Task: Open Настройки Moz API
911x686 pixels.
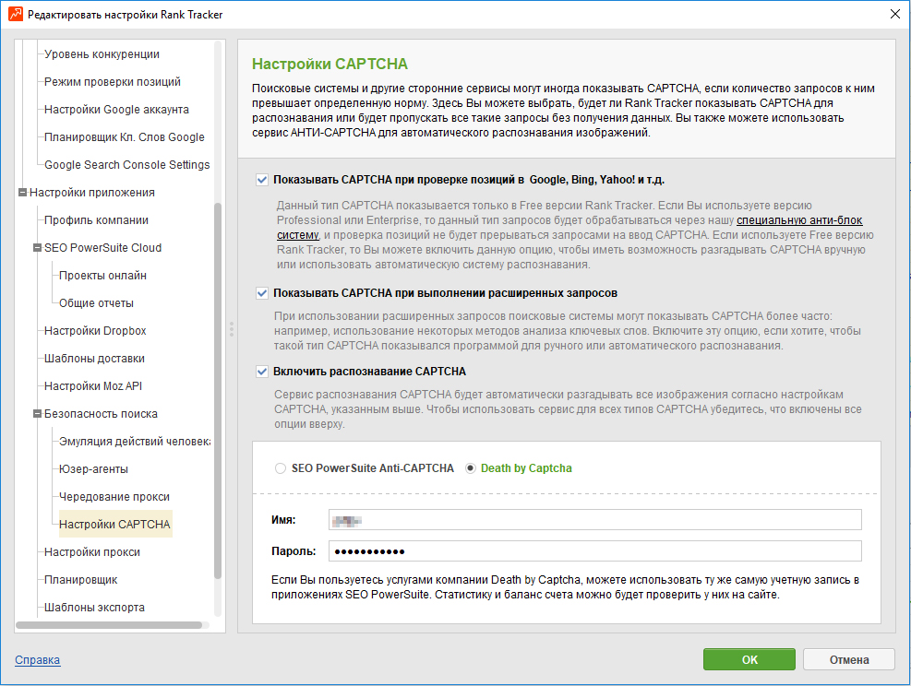Action: (x=93, y=386)
